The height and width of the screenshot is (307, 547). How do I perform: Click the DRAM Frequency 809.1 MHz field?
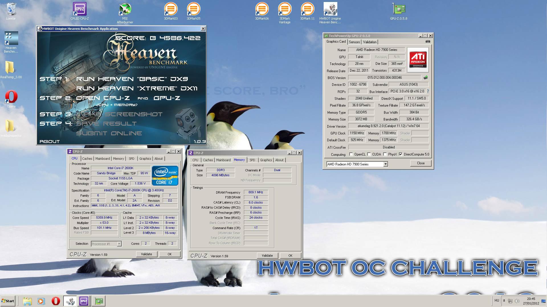[256, 192]
